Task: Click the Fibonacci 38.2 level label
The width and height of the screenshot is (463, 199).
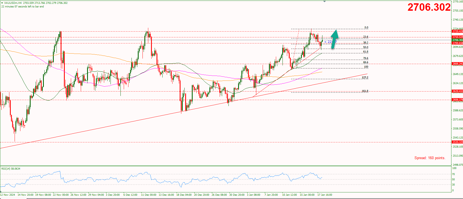Action: (x=366, y=43)
